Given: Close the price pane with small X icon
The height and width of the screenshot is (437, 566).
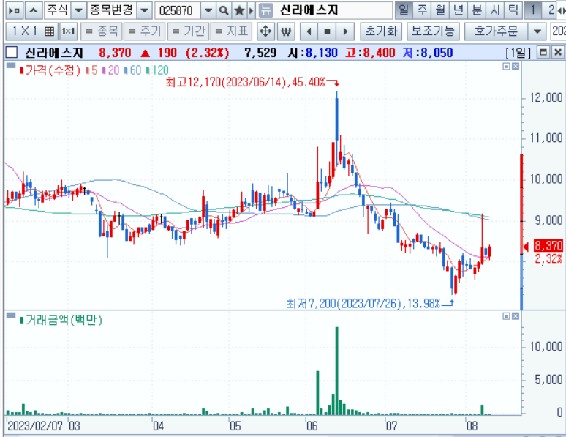Looking at the screenshot, I should point(516,66).
